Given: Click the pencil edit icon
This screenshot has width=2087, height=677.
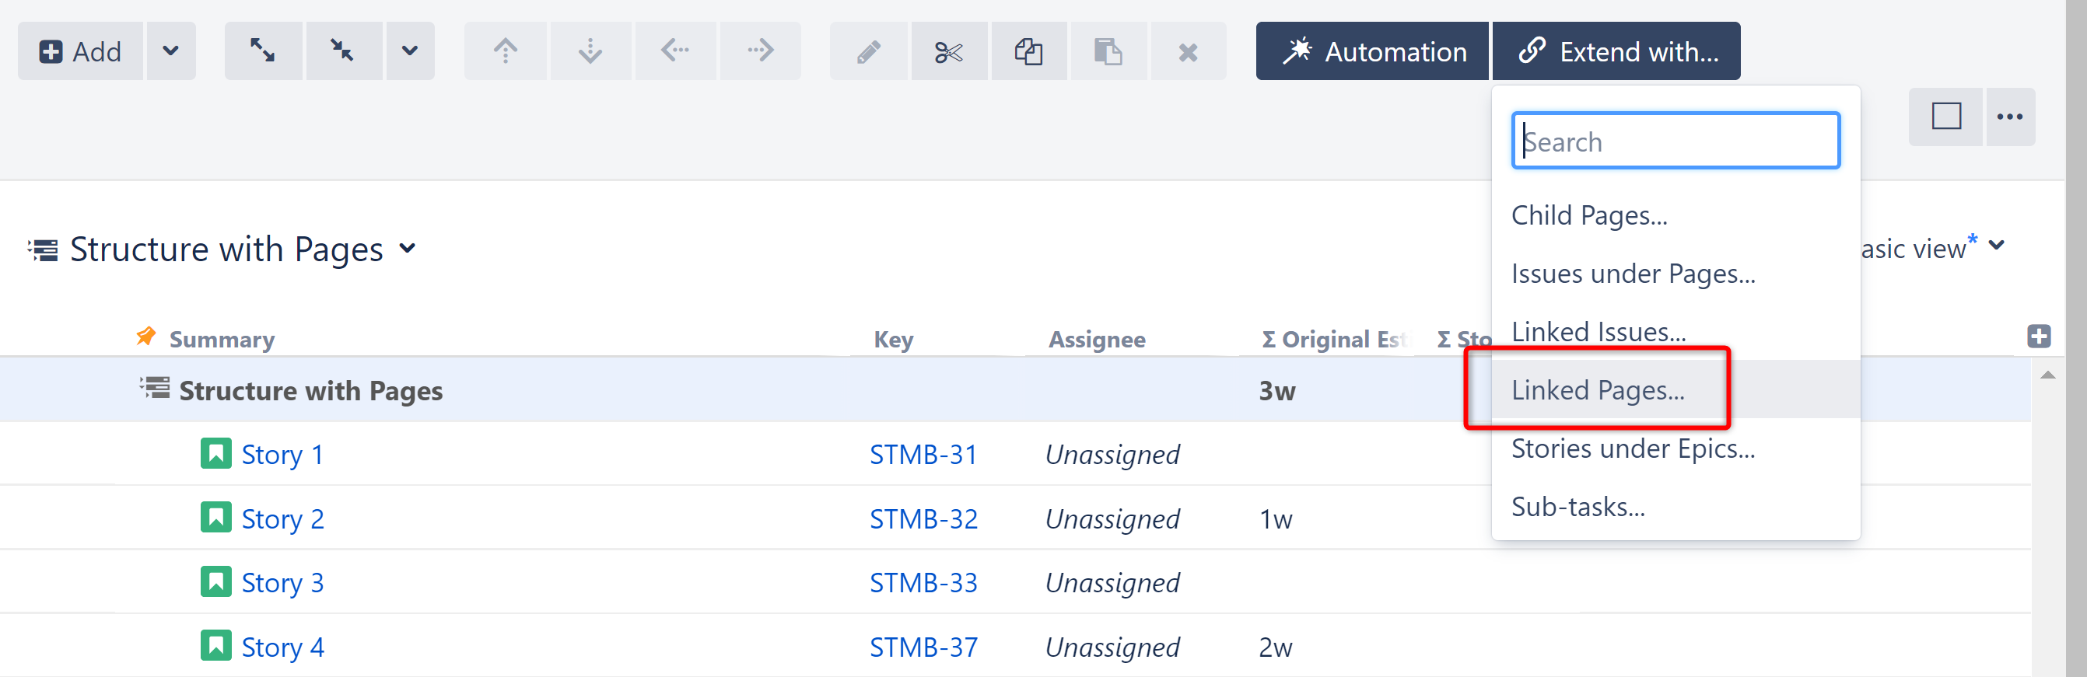Looking at the screenshot, I should [869, 52].
